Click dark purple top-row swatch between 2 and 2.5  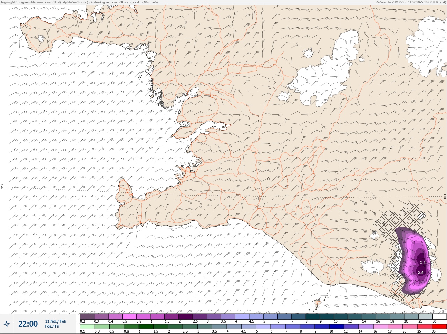[186, 317]
